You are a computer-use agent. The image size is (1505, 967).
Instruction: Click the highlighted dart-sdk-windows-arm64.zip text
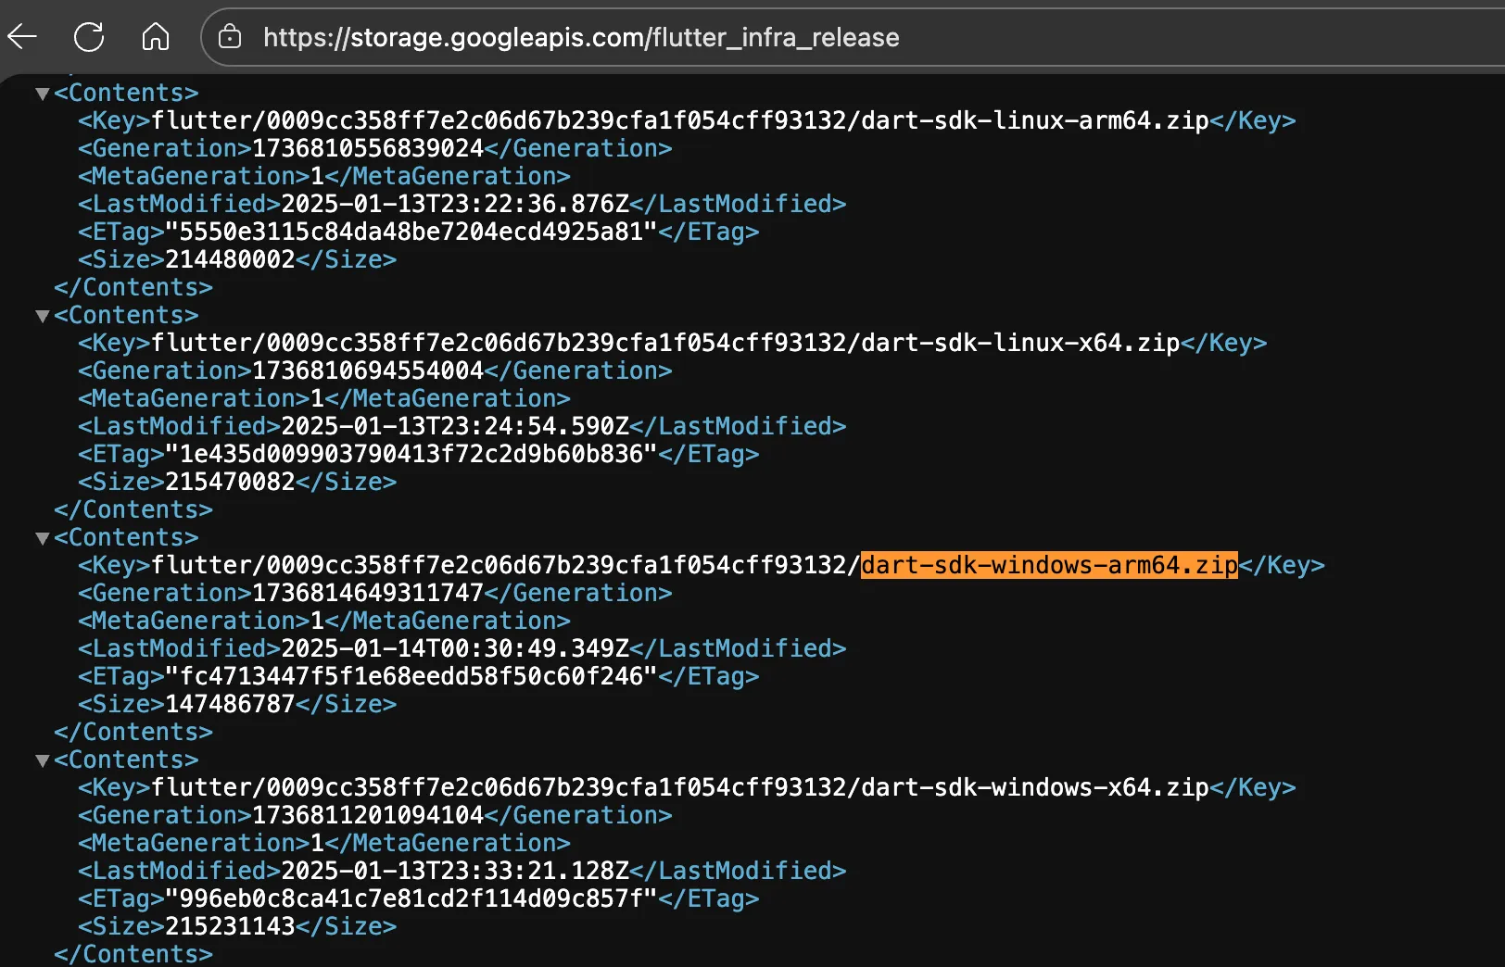coord(1049,565)
